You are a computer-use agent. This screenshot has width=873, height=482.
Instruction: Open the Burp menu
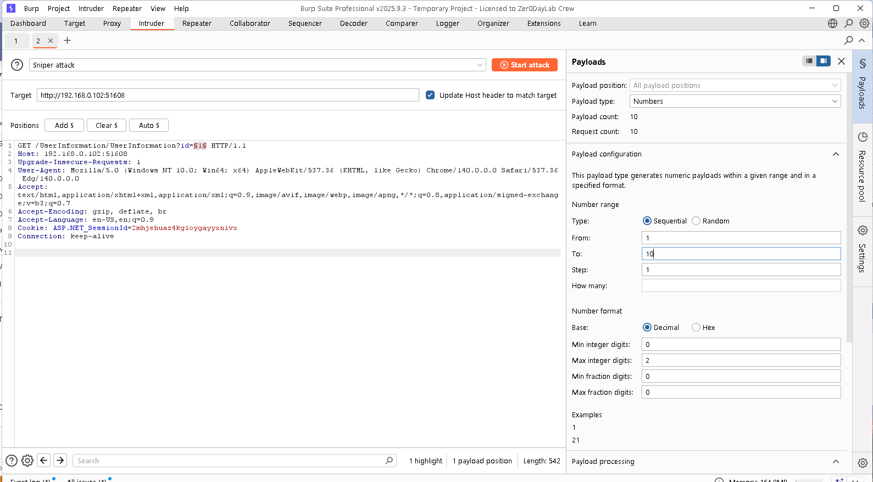pos(31,8)
